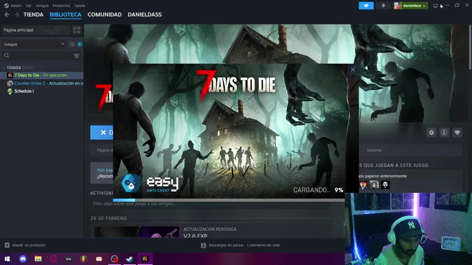472x265 pixels.
Task: Open Opera browser from the taskbar
Action: coord(53,259)
